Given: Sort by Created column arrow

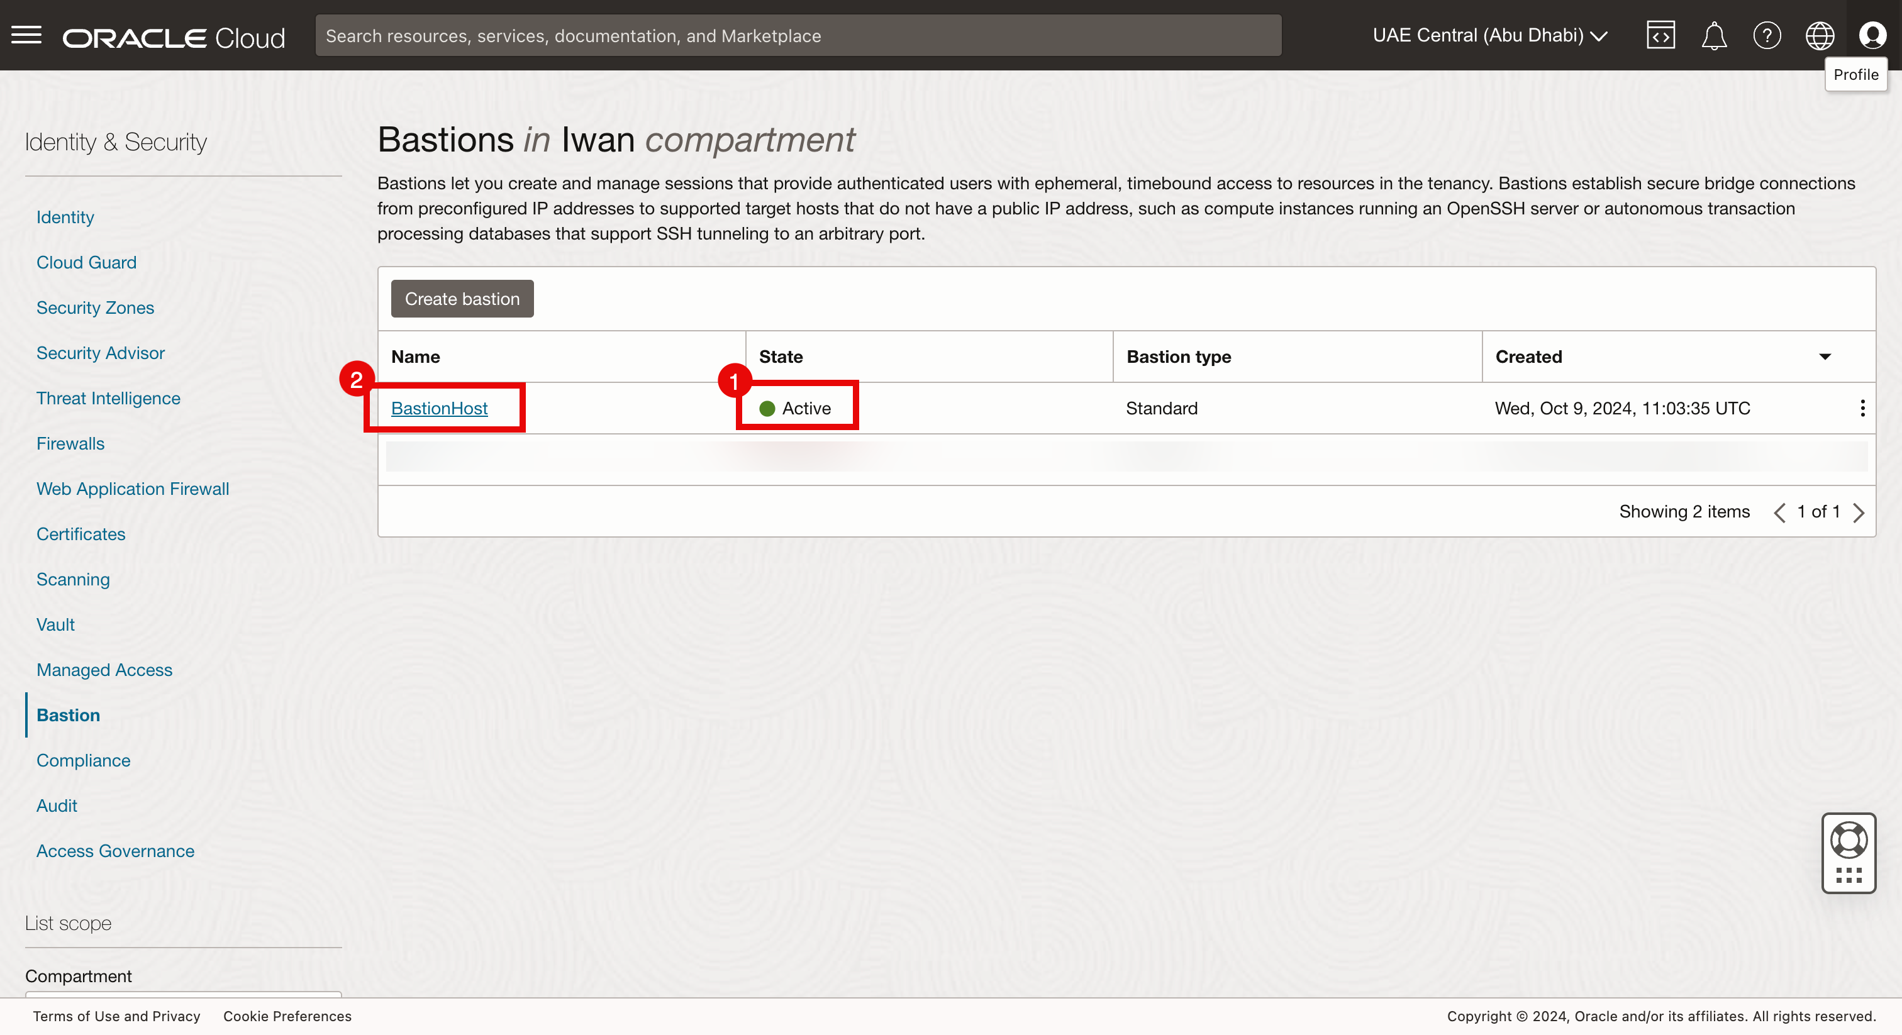Looking at the screenshot, I should click(1825, 357).
